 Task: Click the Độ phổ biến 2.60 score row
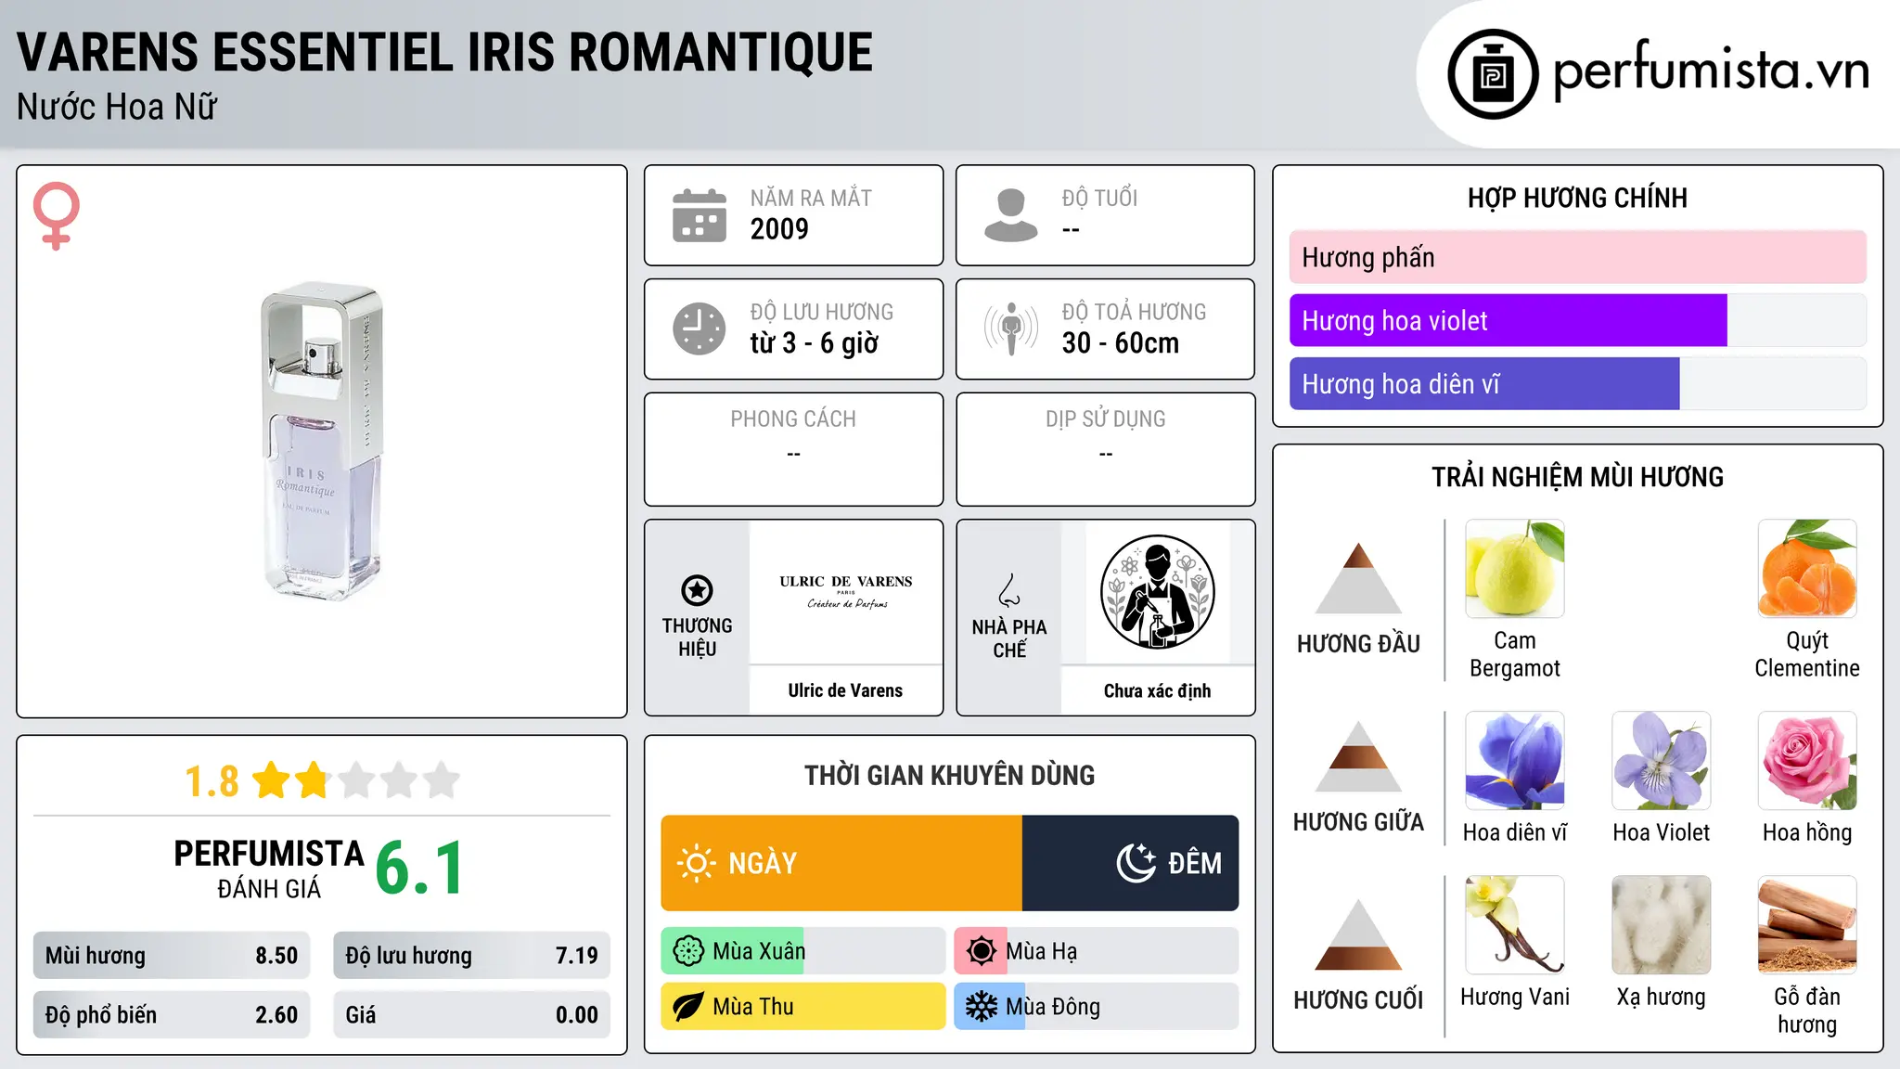(172, 1015)
